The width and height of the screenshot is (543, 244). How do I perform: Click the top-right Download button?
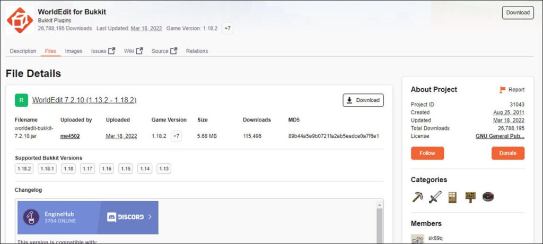pyautogui.click(x=518, y=13)
